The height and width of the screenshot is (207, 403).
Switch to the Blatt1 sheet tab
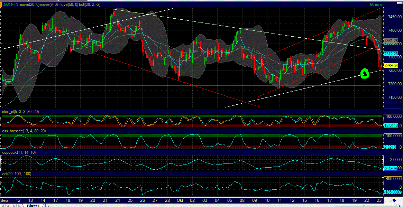click(x=33, y=205)
